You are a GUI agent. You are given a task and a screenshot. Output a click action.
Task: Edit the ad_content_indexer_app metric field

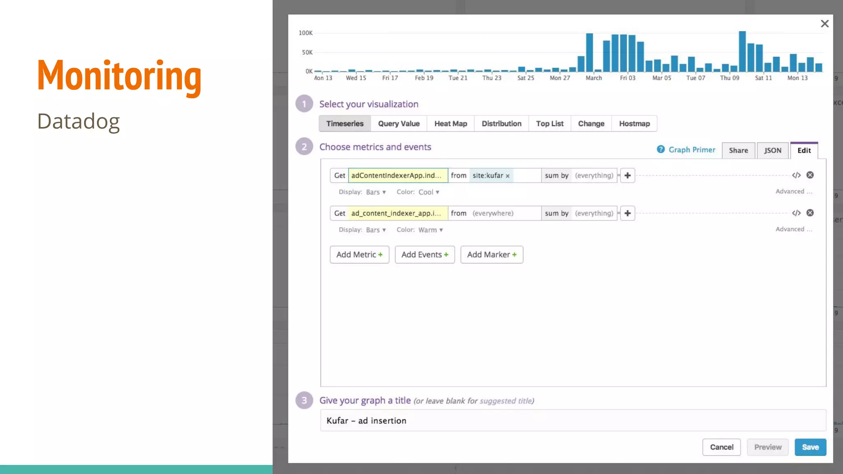(398, 214)
